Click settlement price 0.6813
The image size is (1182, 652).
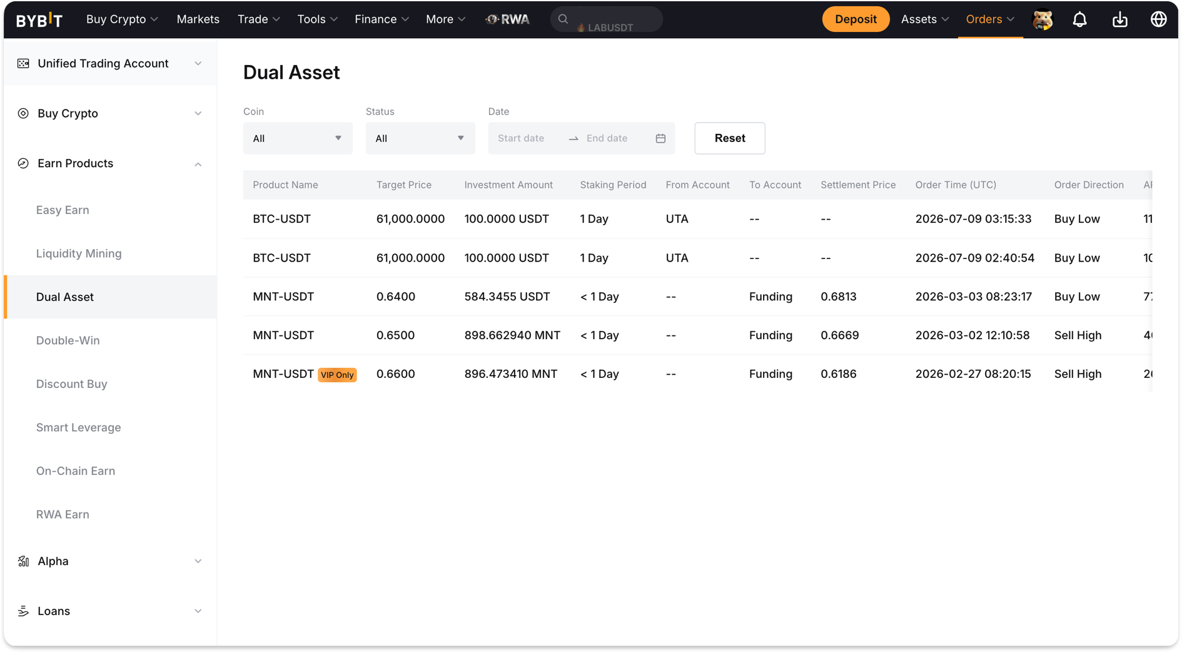tap(838, 297)
